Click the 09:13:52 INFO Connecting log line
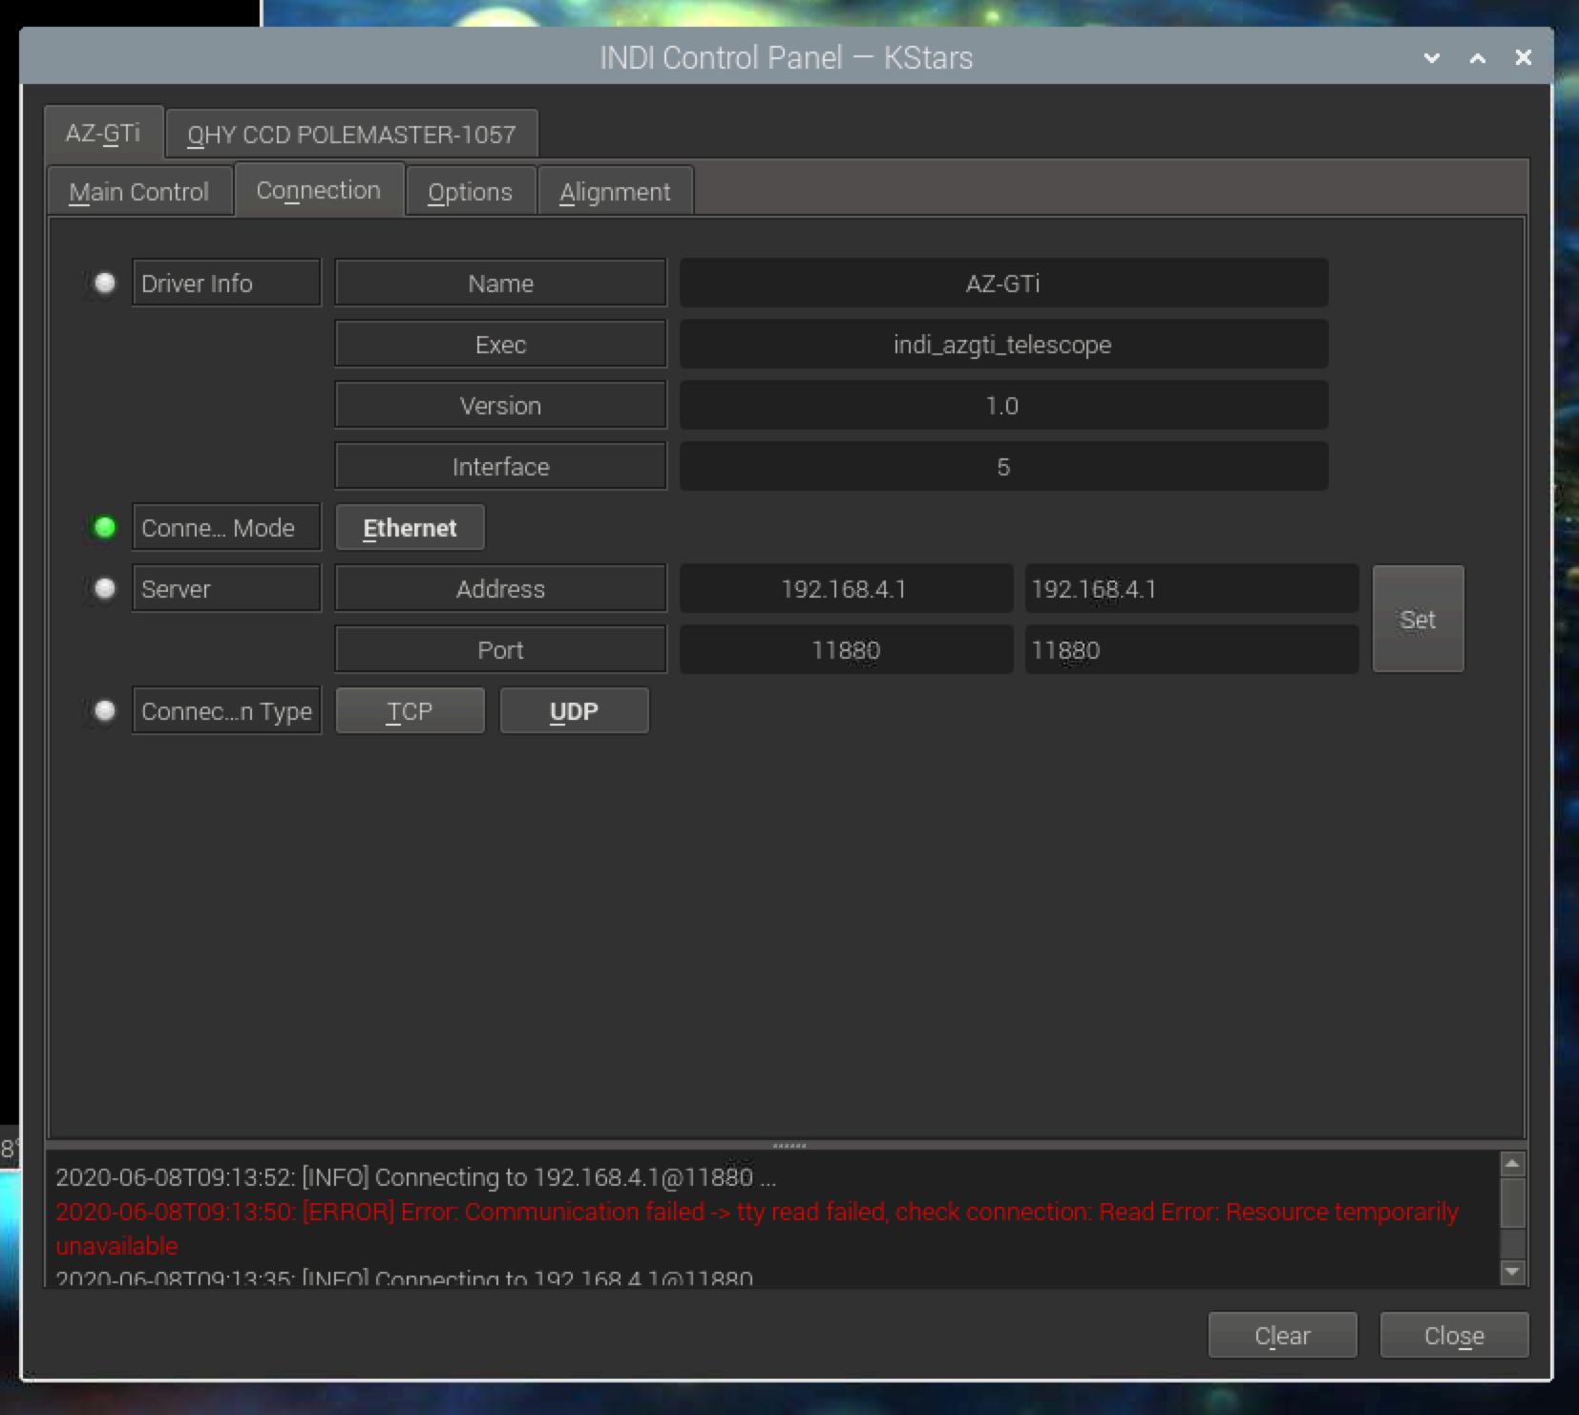This screenshot has height=1415, width=1579. 415,1177
